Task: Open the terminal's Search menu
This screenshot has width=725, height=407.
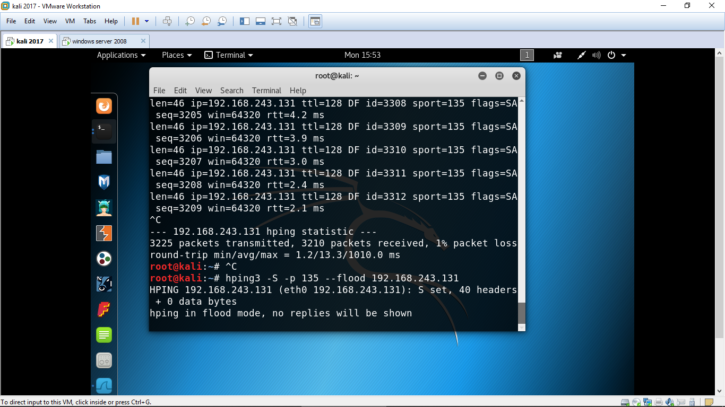Action: (231, 91)
